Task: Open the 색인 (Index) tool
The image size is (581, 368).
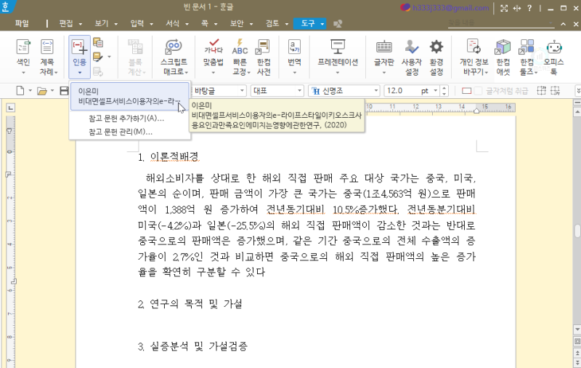Action: pos(23,57)
